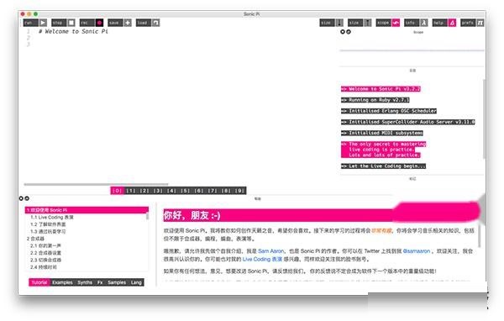Switch to buffer 7 tab
Image resolution: width=504 pixels, height=321 pixels.
tap(213, 191)
